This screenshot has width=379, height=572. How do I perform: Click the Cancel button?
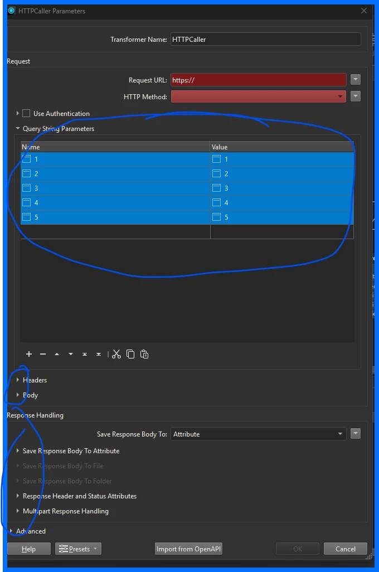(x=346, y=549)
